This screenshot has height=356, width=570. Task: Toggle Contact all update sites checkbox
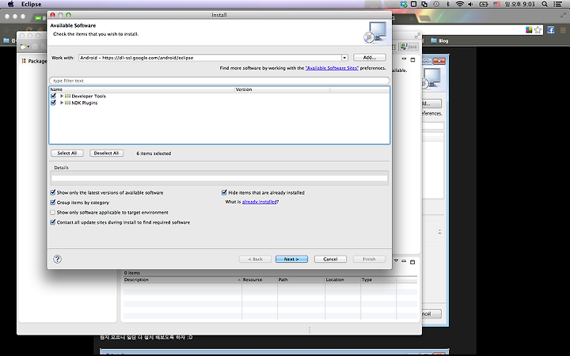pos(53,222)
